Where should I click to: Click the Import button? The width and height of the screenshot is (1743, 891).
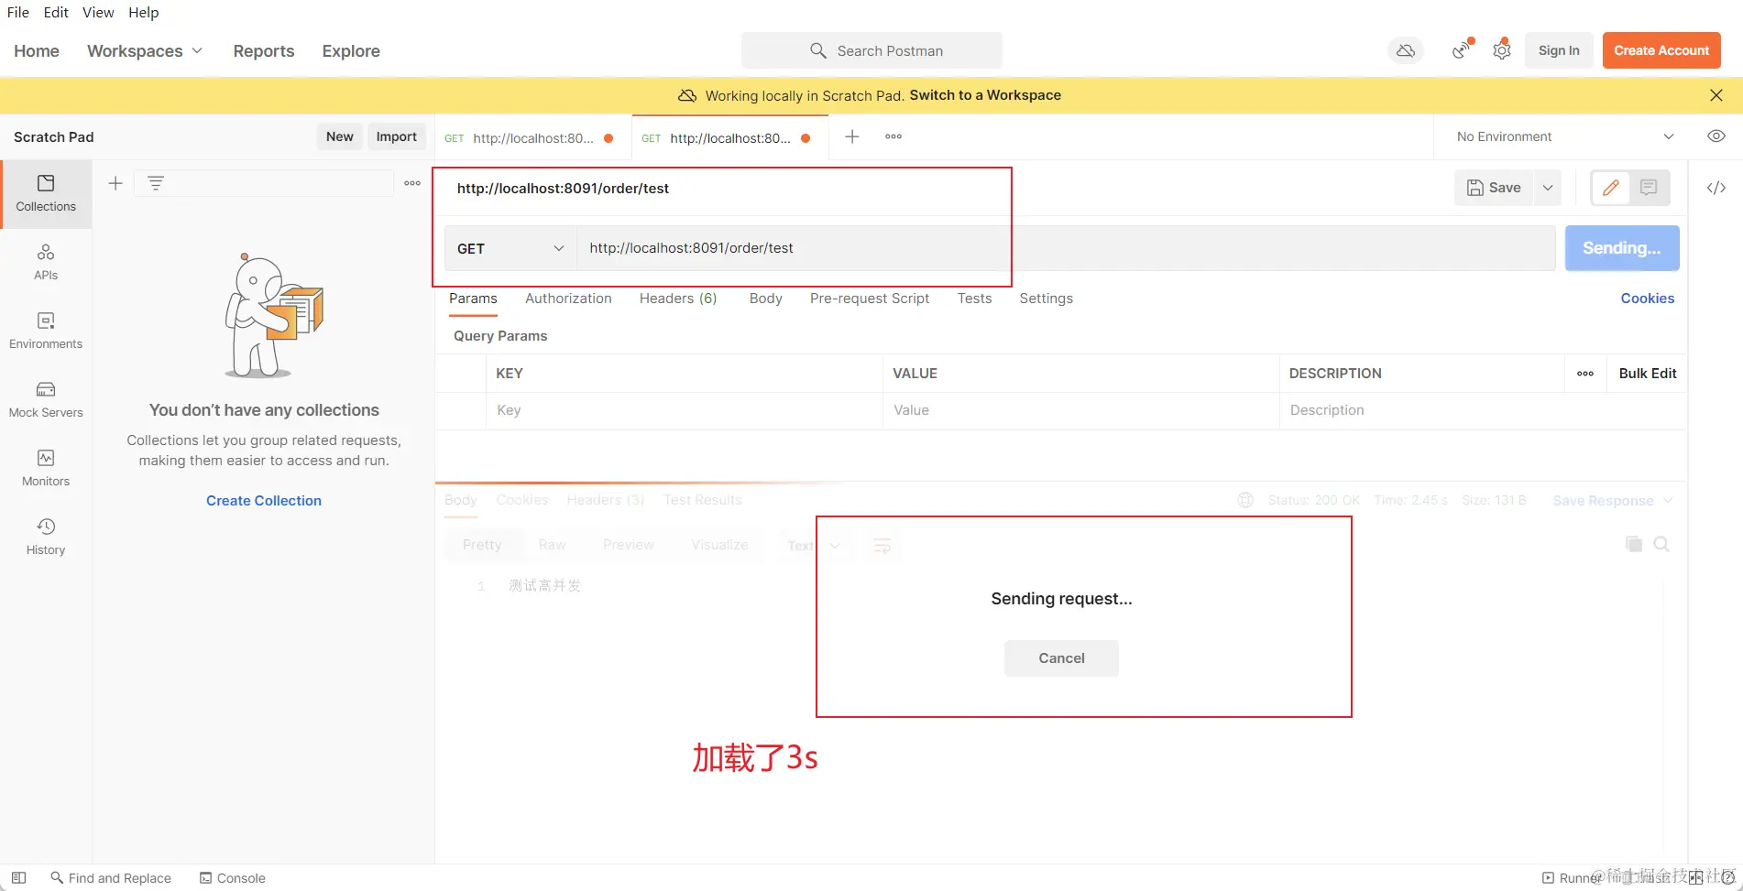[397, 136]
